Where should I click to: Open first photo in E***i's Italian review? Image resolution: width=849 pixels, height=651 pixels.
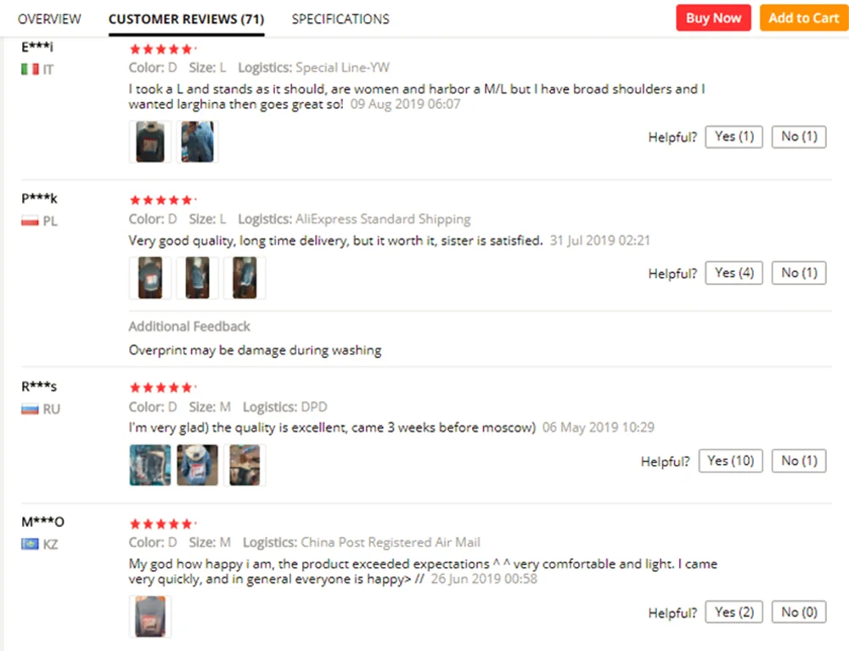click(x=150, y=141)
